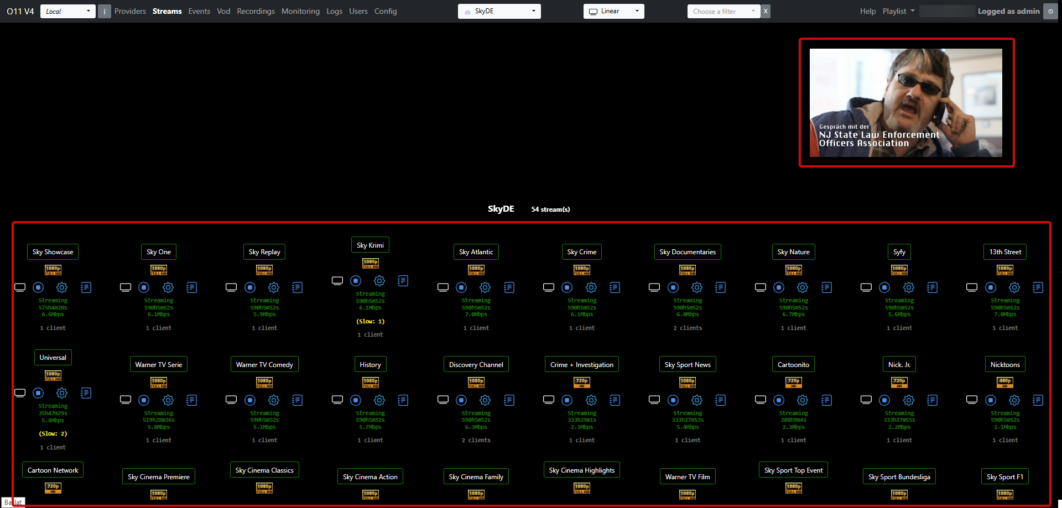Click the empty input field beside Playlist
The height and width of the screenshot is (508, 1062).
click(x=947, y=11)
